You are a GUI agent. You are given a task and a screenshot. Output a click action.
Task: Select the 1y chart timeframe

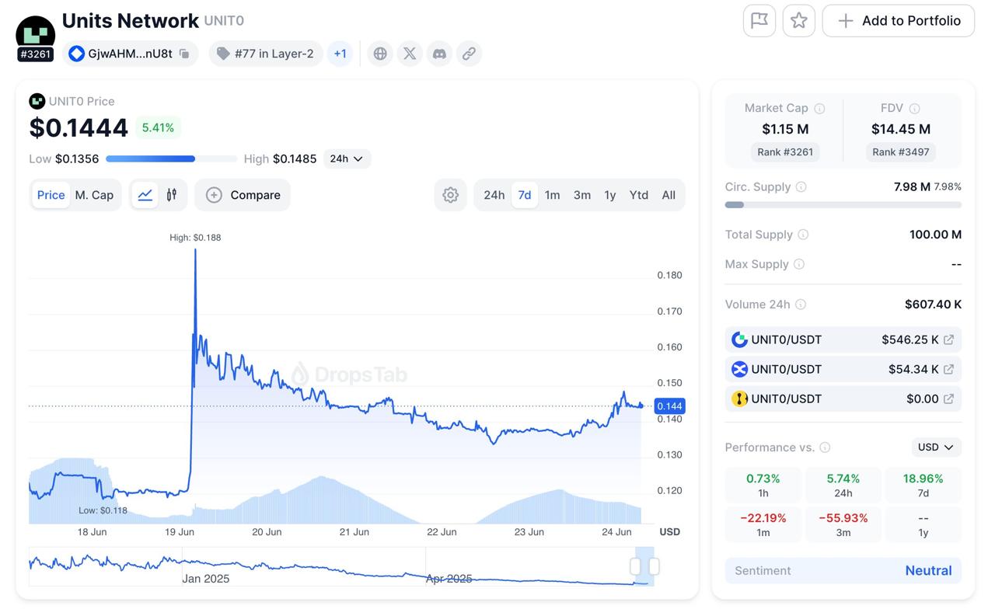610,195
